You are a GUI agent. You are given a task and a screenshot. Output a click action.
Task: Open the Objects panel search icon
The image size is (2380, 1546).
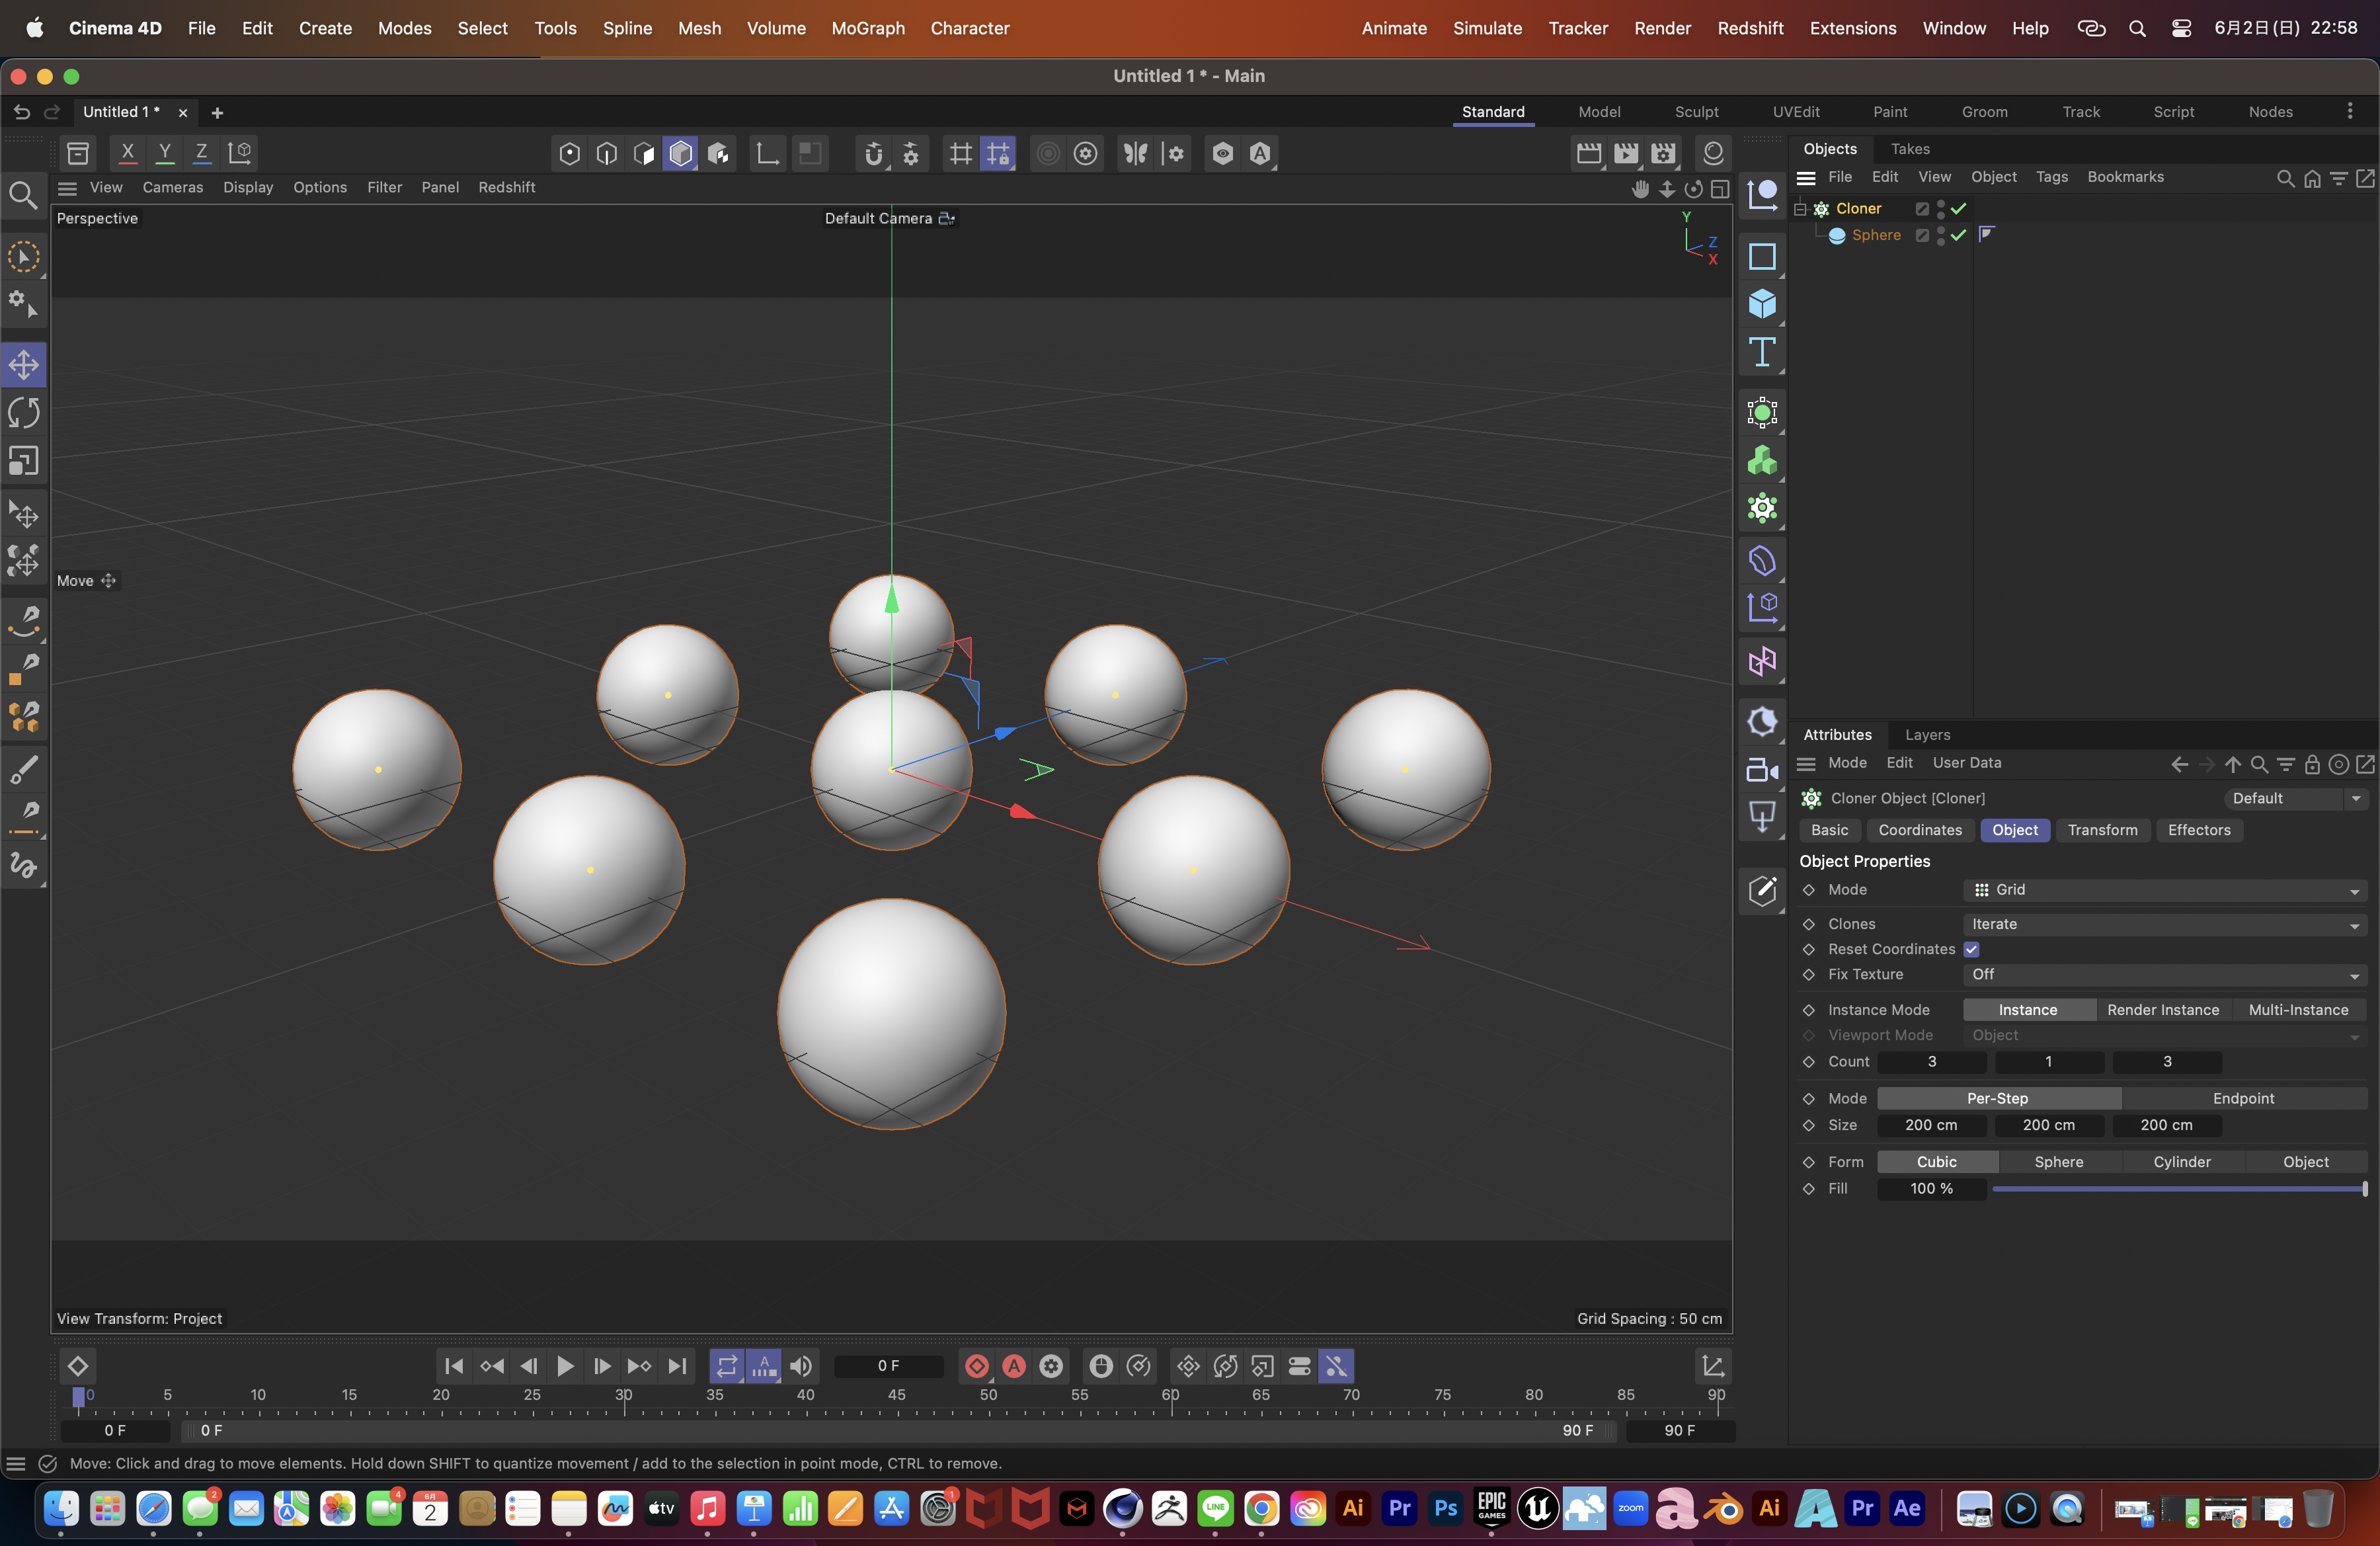[2285, 178]
